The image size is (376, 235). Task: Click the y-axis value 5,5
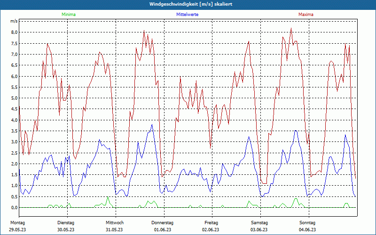(x=14, y=87)
